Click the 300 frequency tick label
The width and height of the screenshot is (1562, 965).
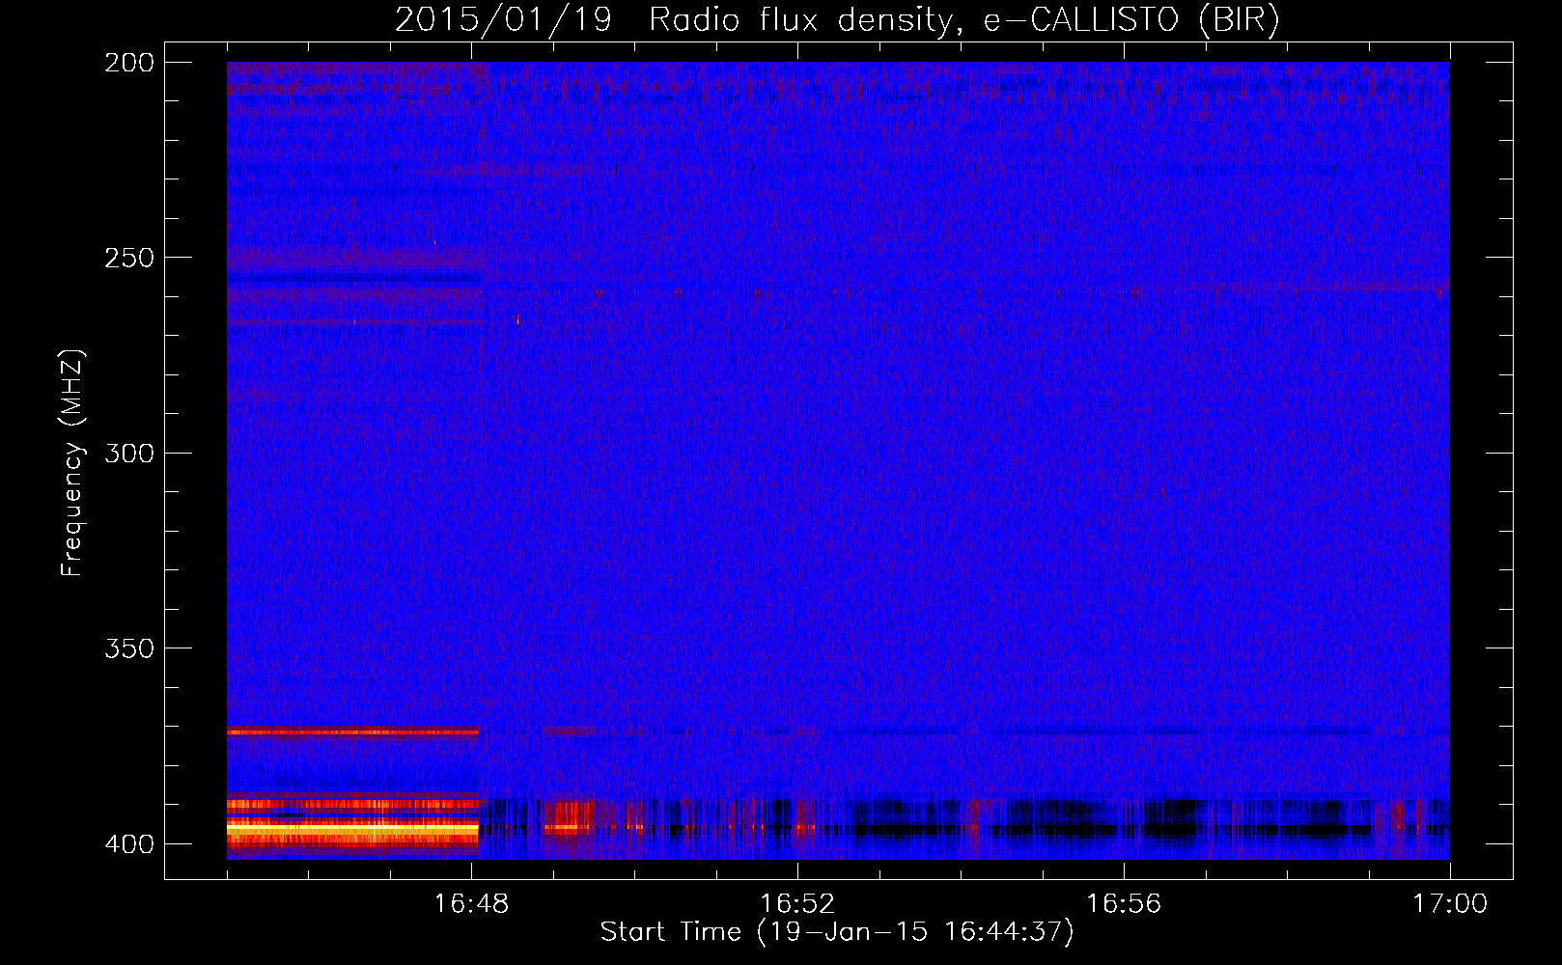(x=129, y=453)
